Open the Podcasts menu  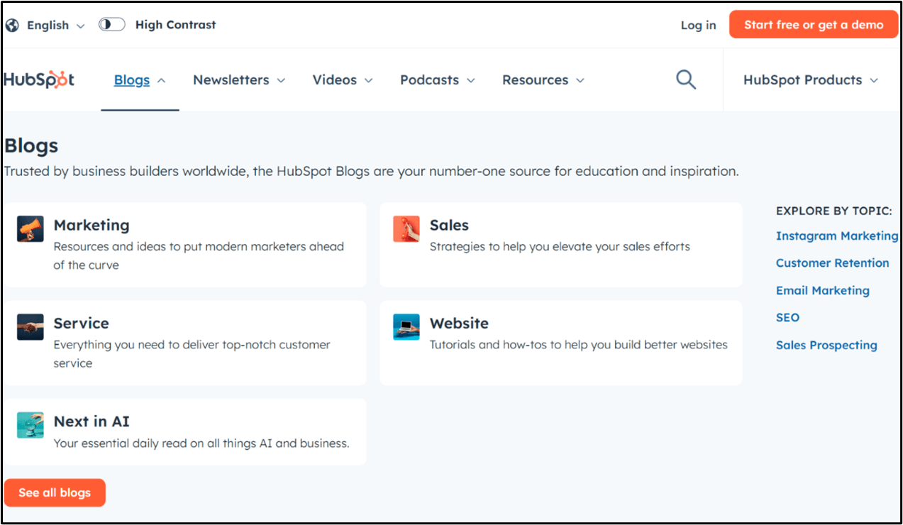pos(438,80)
